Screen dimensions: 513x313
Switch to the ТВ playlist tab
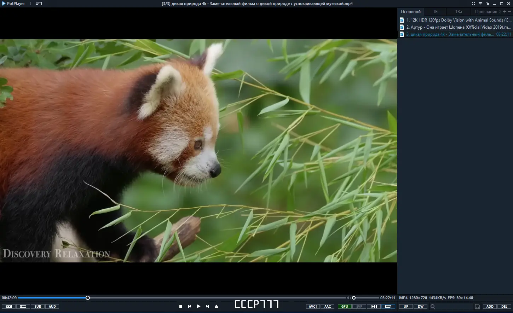pyautogui.click(x=435, y=12)
